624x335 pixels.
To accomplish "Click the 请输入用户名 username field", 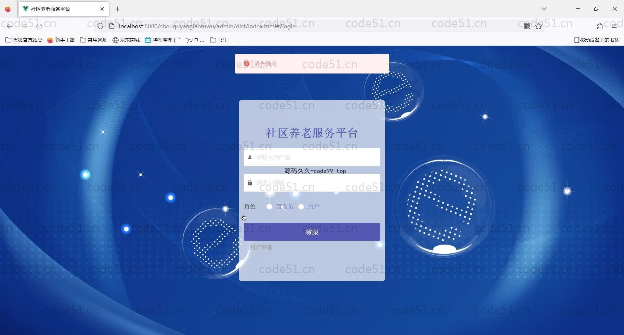I will click(312, 157).
